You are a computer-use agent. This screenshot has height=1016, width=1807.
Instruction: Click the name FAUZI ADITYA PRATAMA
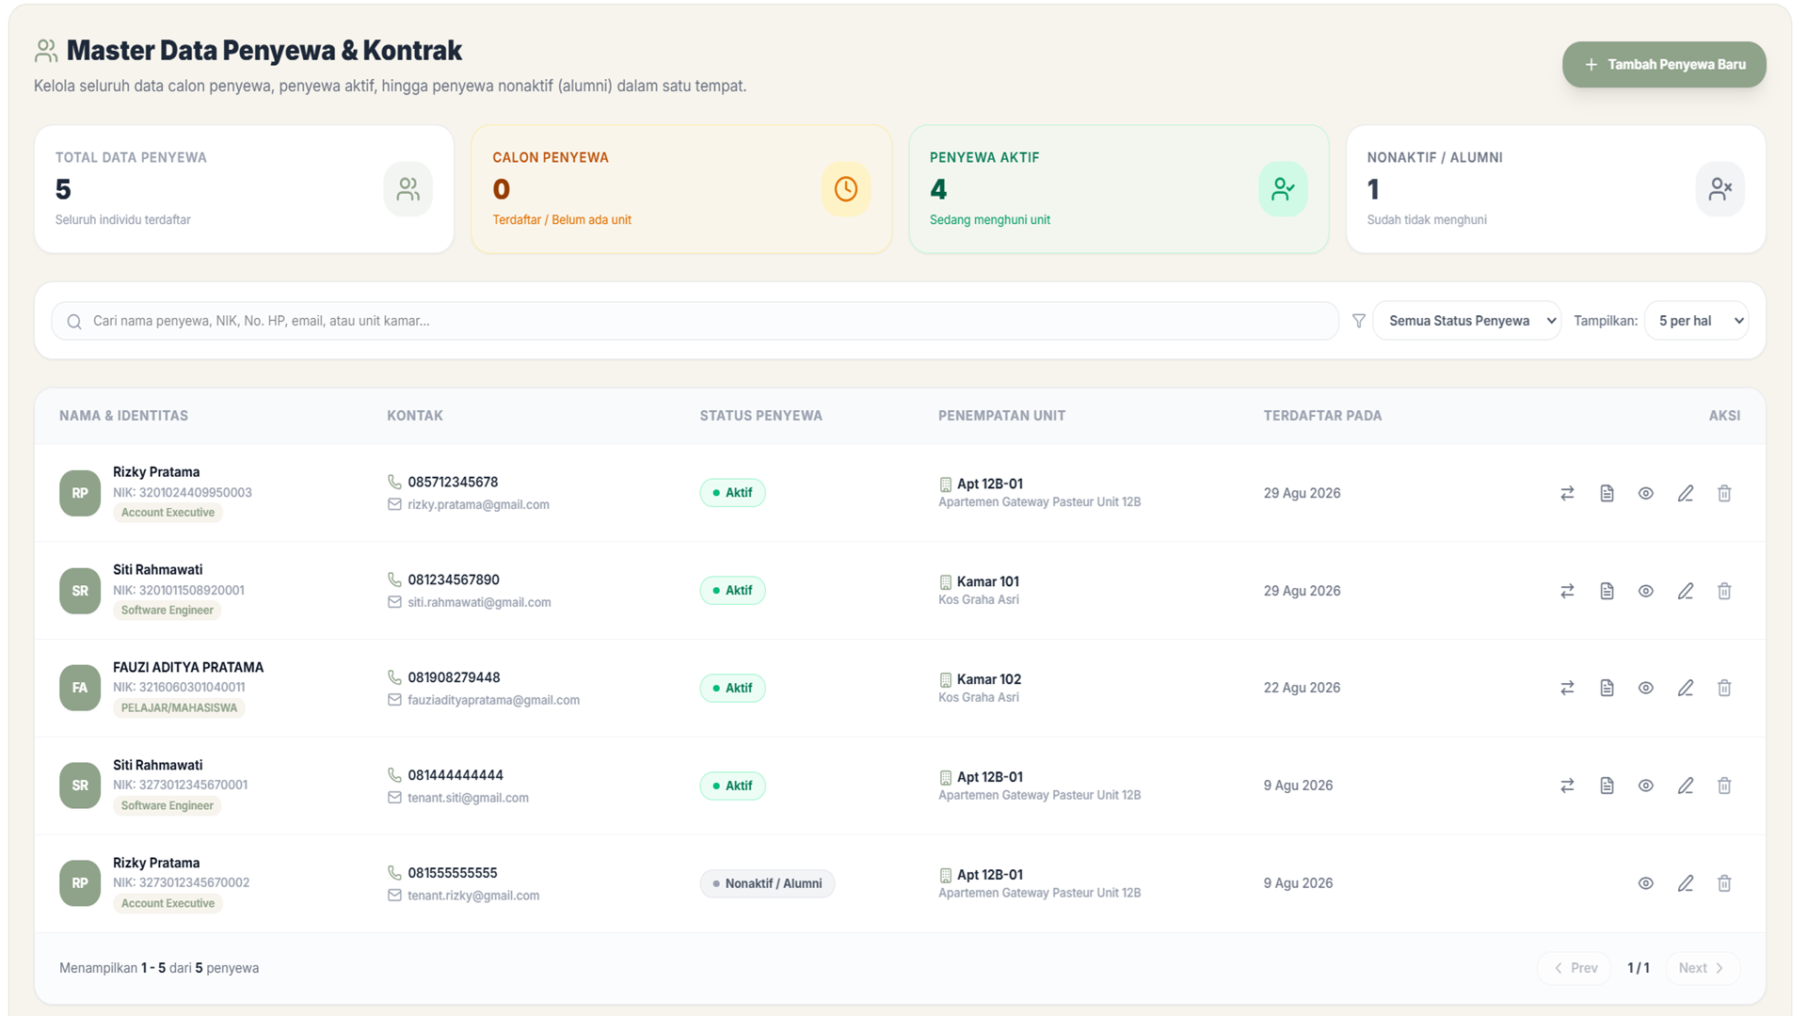pos(188,667)
